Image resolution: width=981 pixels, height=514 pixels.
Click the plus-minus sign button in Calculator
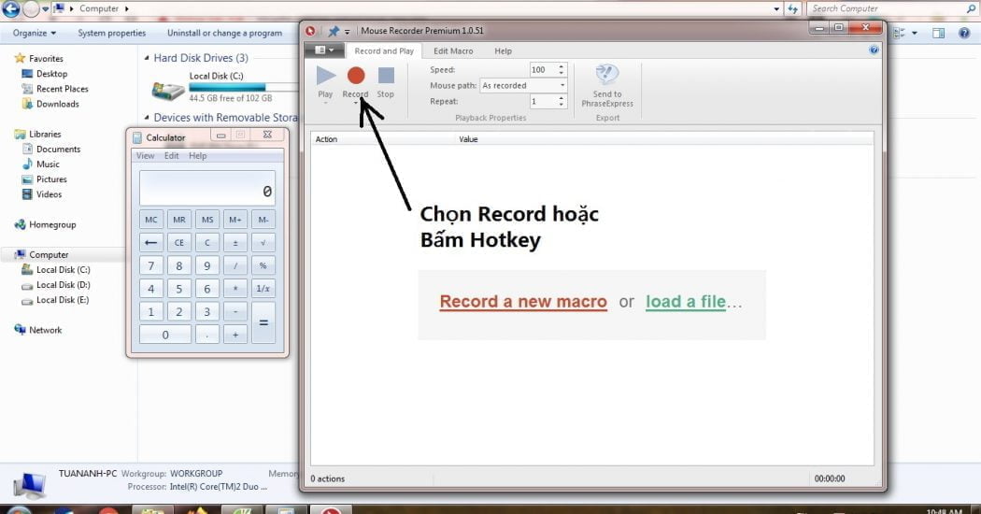click(235, 243)
